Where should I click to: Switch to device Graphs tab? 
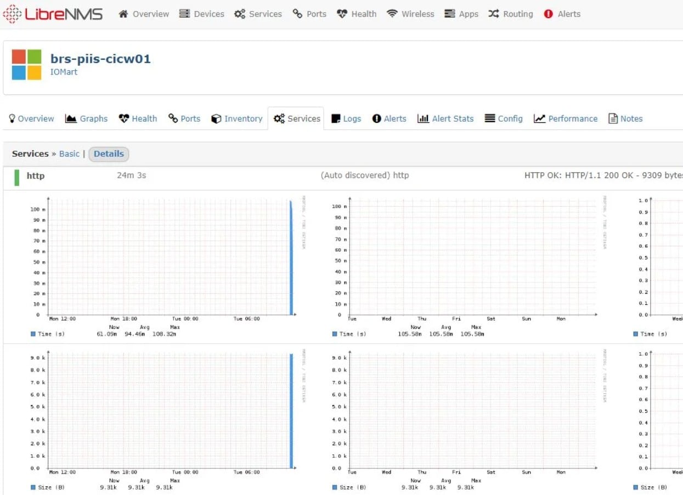86,118
